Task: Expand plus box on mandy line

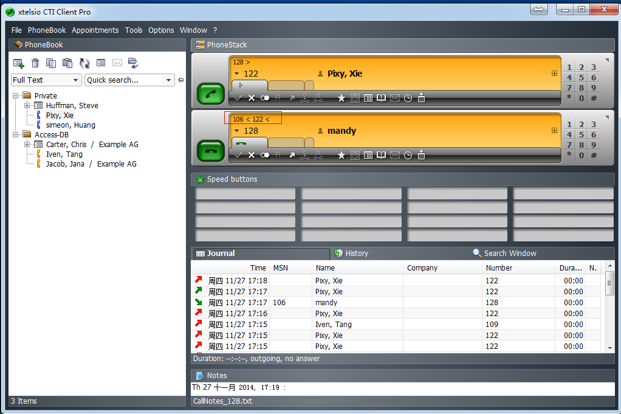Action: [554, 130]
